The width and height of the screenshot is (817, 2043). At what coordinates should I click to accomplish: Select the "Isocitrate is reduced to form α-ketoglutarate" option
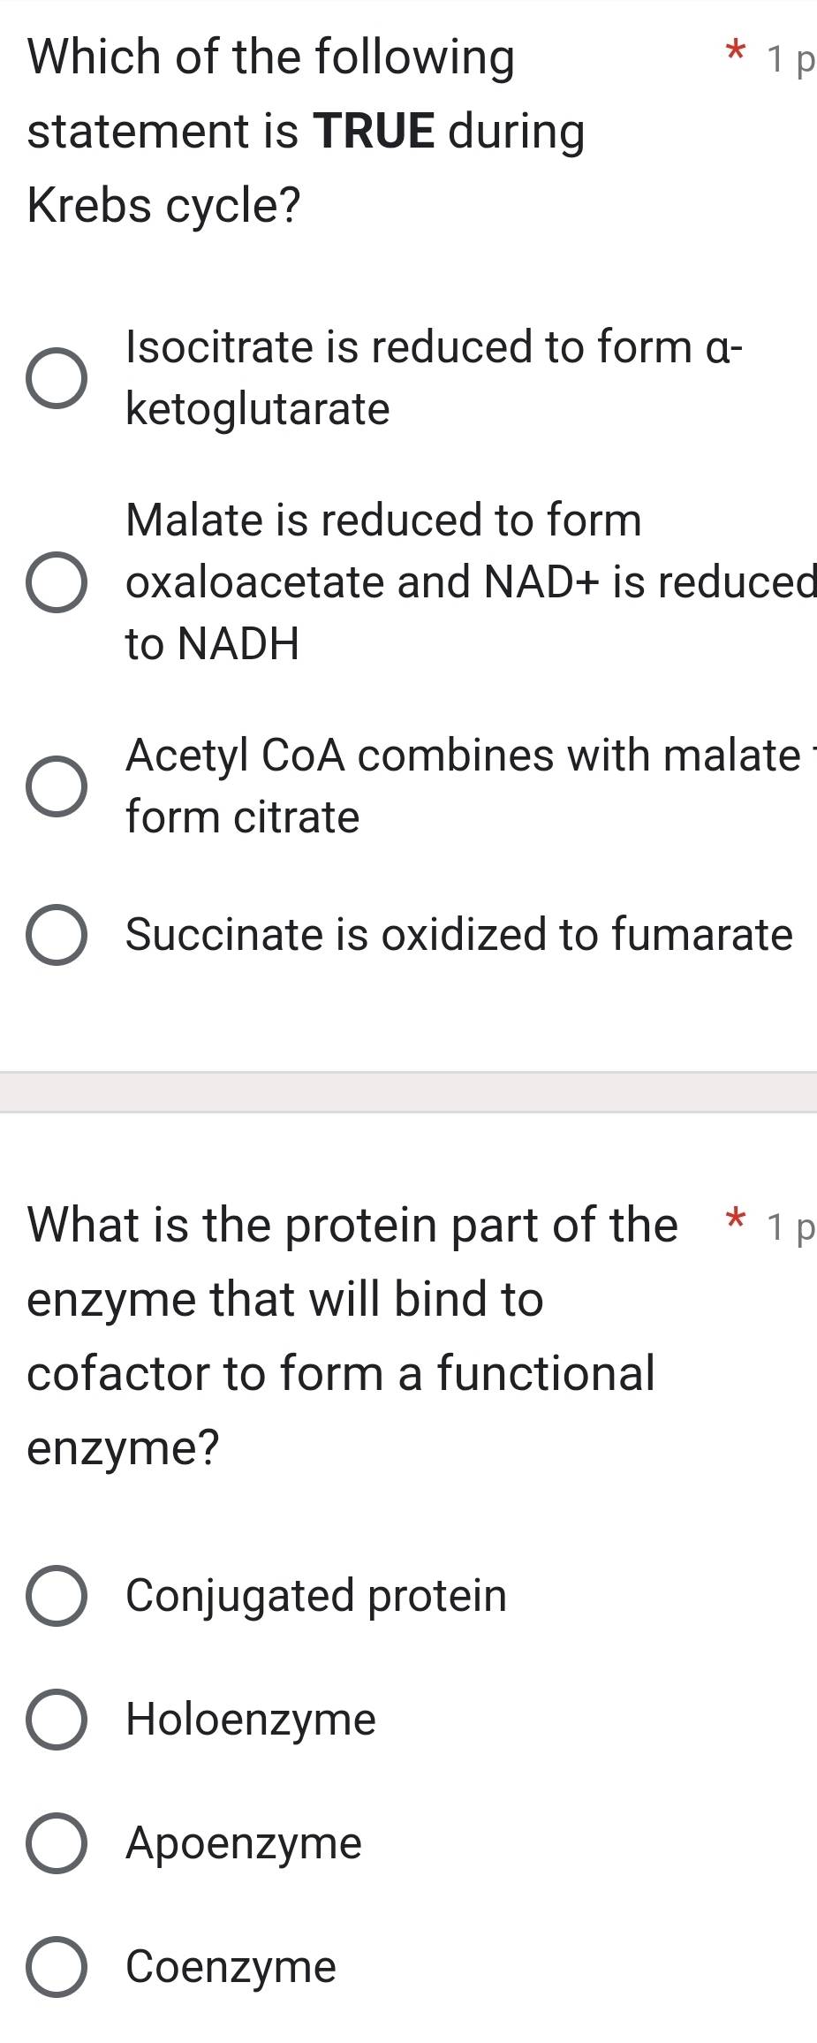coord(57,376)
